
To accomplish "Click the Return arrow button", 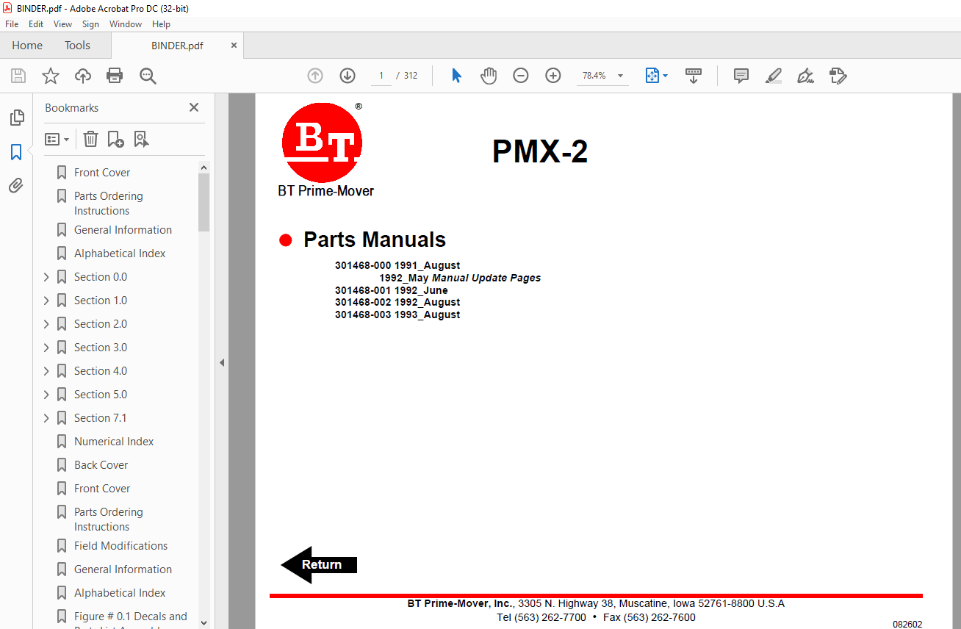I will (319, 564).
